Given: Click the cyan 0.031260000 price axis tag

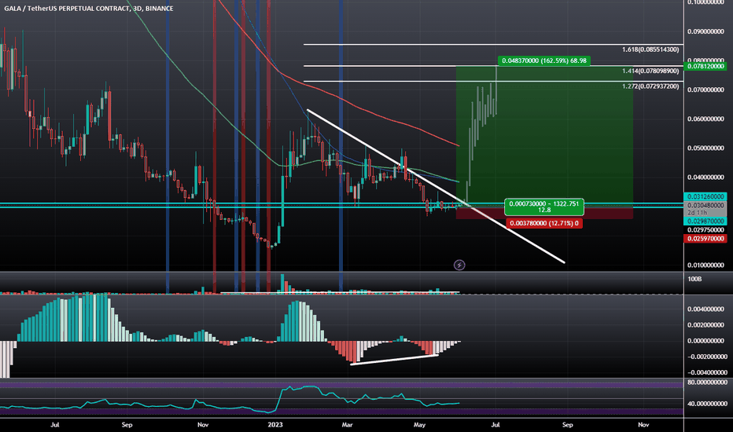Looking at the screenshot, I should tap(705, 196).
